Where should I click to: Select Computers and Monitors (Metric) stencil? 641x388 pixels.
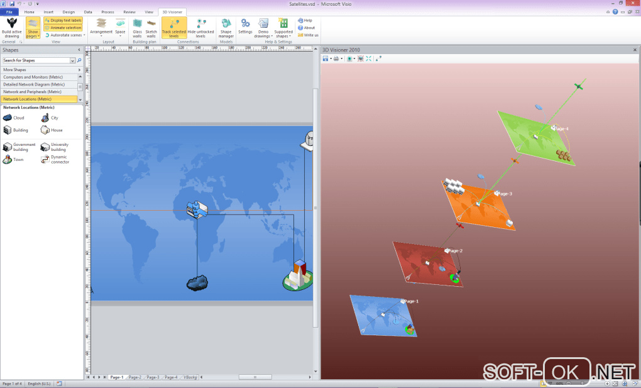coord(39,77)
